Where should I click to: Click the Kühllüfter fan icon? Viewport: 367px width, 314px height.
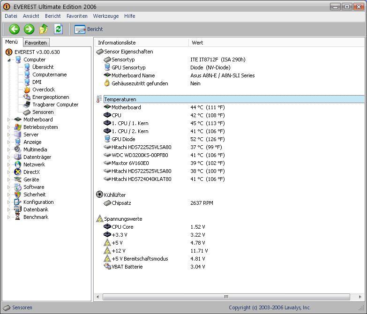click(99, 194)
